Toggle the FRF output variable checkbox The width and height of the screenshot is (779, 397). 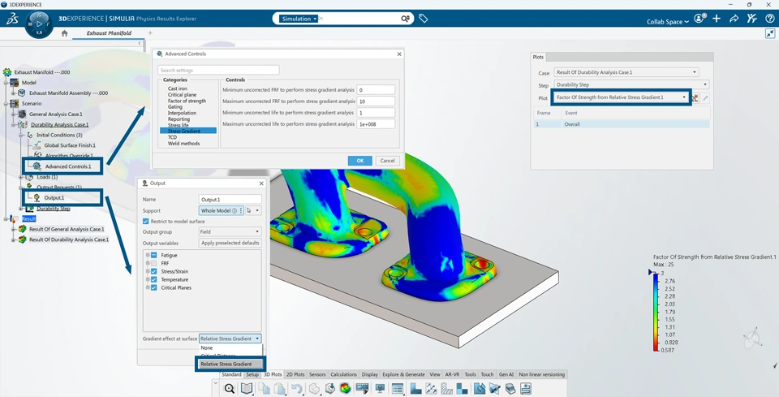[154, 263]
